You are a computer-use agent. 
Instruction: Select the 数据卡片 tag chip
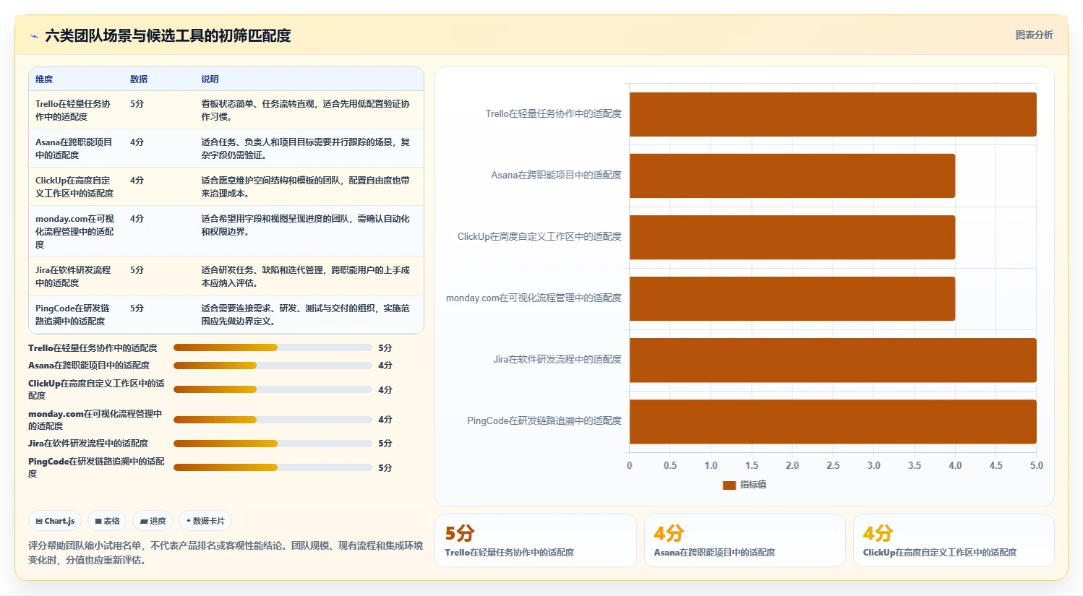[205, 521]
